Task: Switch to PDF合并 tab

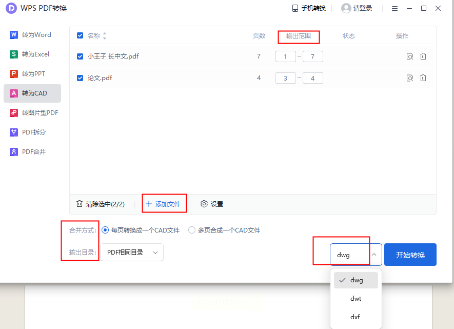Action: point(32,152)
